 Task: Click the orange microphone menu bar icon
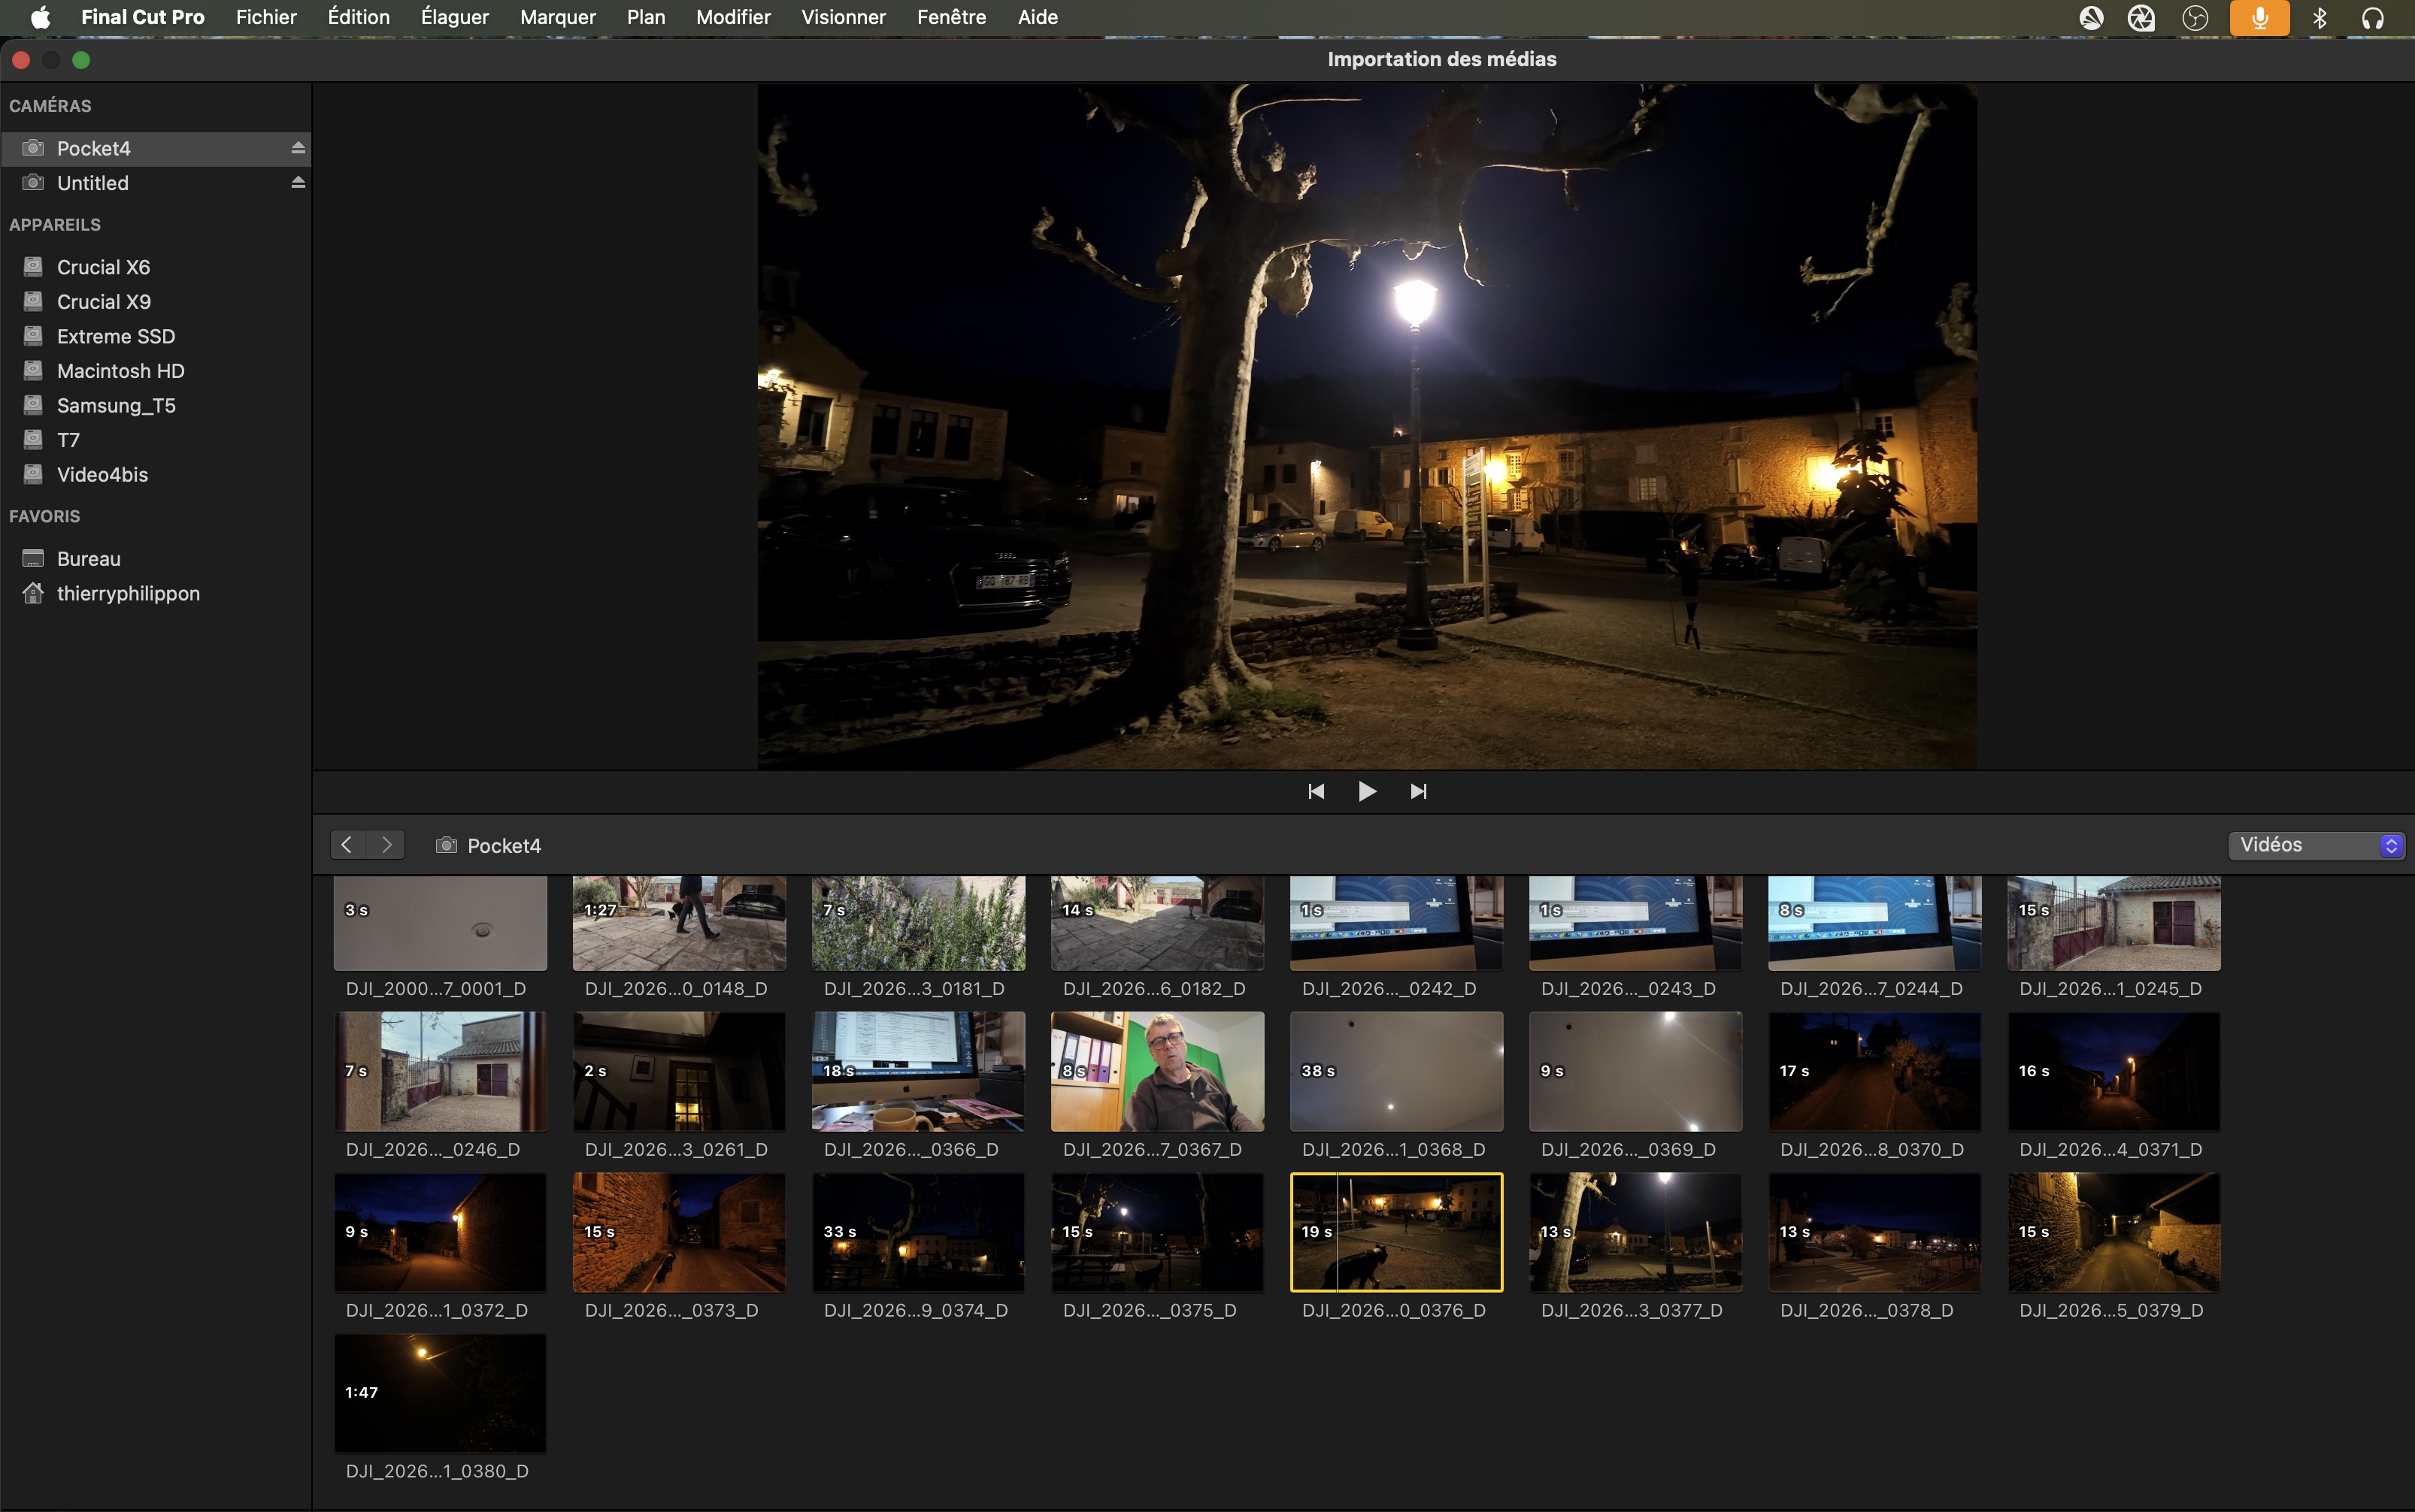pyautogui.click(x=2259, y=17)
